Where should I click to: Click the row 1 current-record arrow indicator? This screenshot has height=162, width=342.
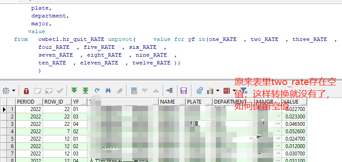tap(4, 109)
